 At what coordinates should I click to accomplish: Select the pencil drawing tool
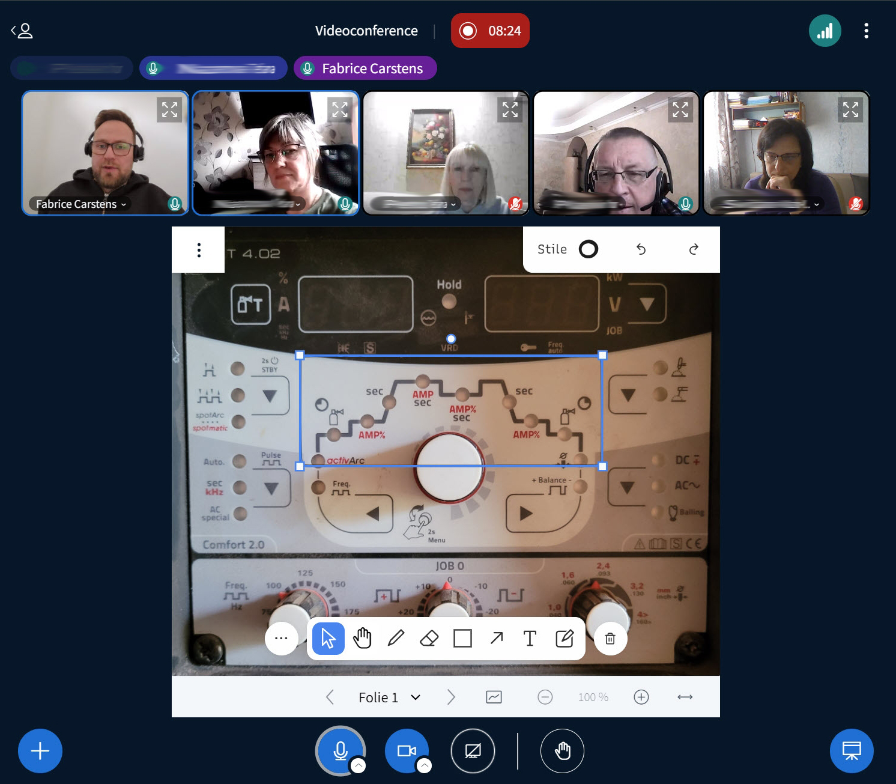coord(396,638)
